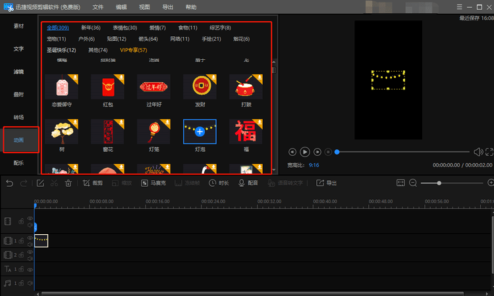Enter fullscreen preview mode
This screenshot has height=296, width=494.
(489, 152)
